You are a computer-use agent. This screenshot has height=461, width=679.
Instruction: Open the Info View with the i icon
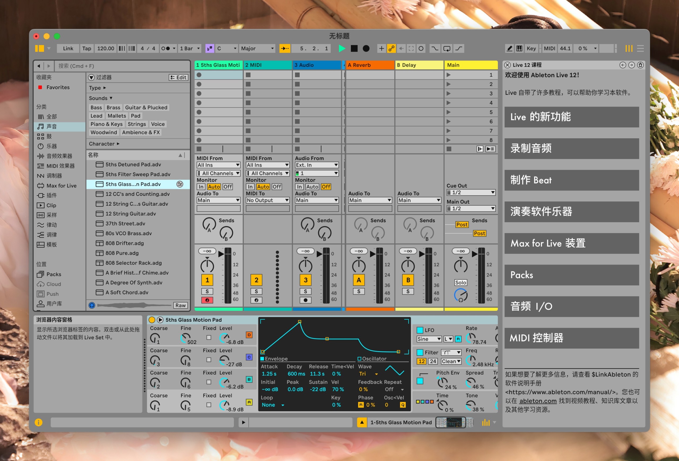38,423
